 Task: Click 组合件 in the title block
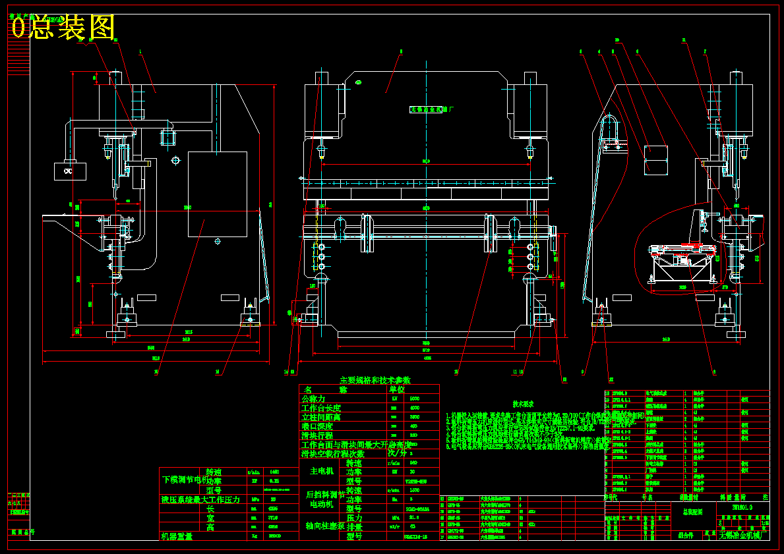coord(685,536)
